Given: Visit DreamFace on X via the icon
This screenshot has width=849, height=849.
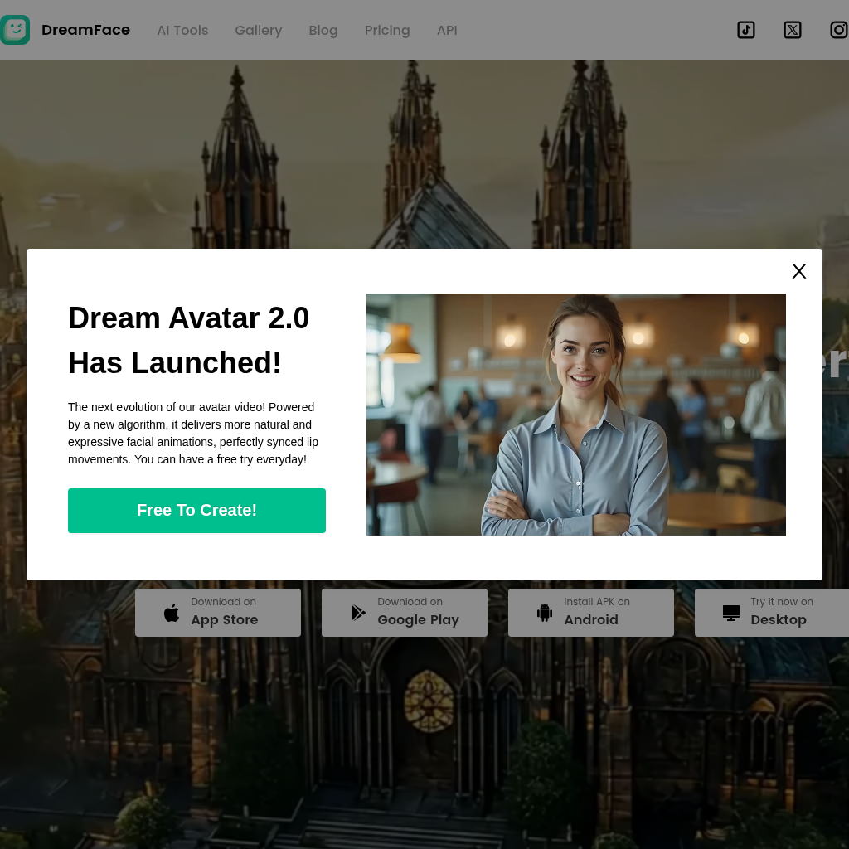Looking at the screenshot, I should [x=792, y=30].
